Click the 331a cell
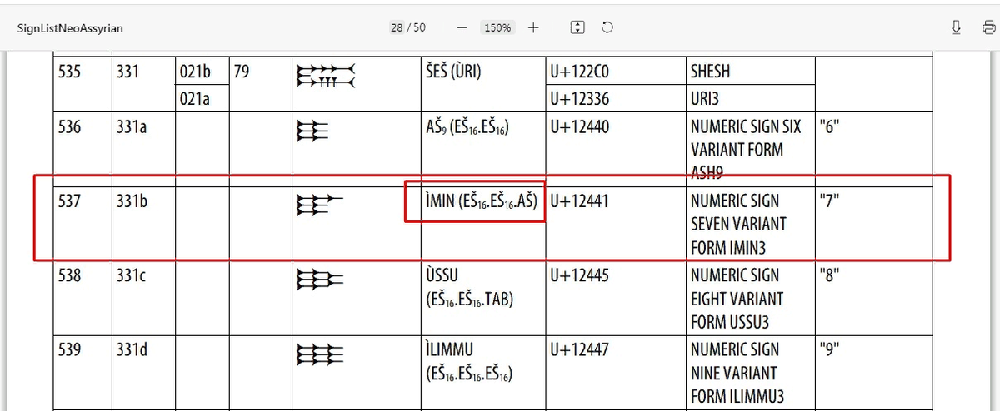 131,127
